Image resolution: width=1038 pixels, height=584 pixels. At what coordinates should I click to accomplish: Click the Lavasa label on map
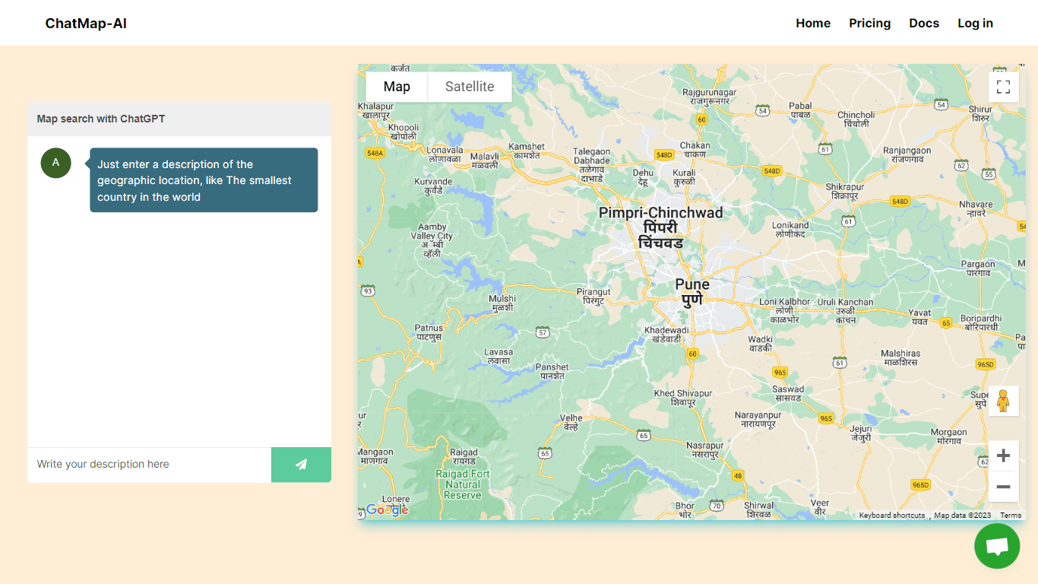tap(498, 357)
